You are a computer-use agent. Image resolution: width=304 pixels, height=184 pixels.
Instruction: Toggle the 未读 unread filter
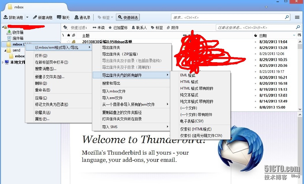(99, 28)
